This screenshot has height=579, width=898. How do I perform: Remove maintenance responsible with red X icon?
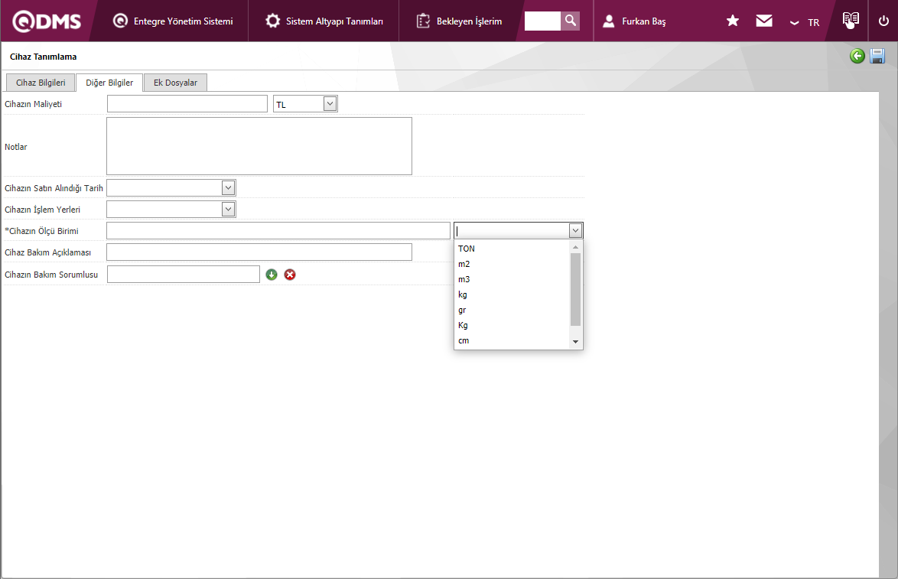[x=290, y=275]
